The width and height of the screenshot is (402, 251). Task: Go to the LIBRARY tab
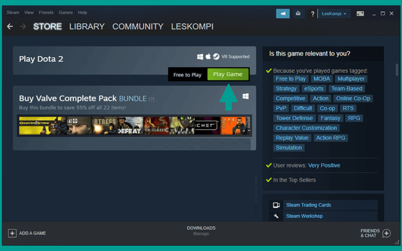pyautogui.click(x=87, y=27)
